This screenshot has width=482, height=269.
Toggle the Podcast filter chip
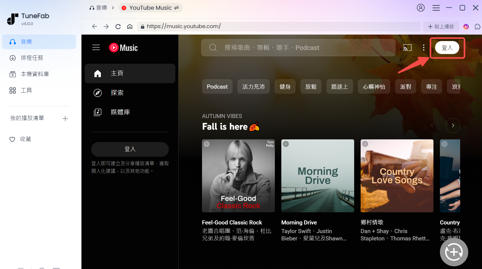point(217,86)
